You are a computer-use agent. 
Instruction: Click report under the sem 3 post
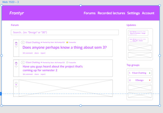pos(43,53)
